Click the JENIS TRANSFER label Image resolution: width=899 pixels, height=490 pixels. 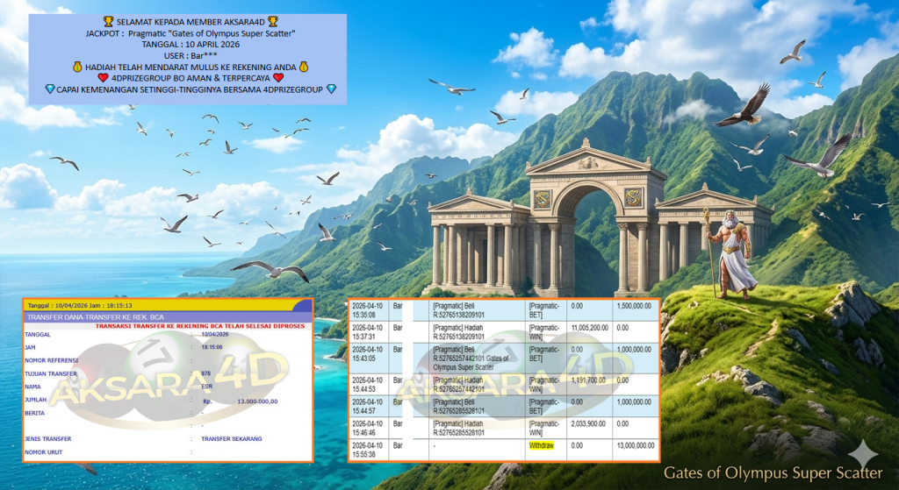pos(48,439)
